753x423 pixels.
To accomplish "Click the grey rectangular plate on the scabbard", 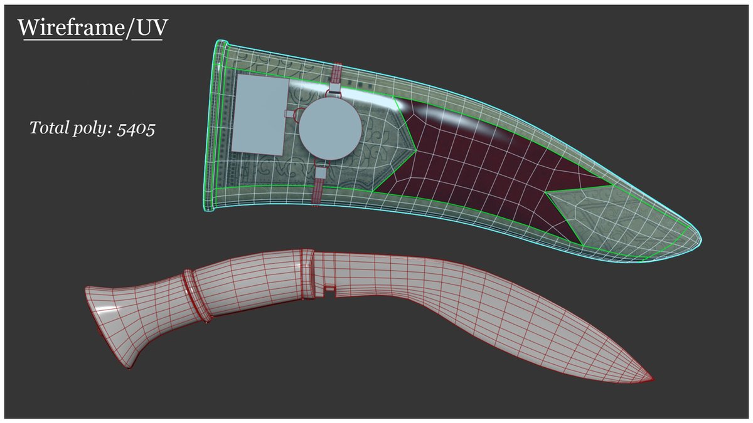I will point(260,115).
